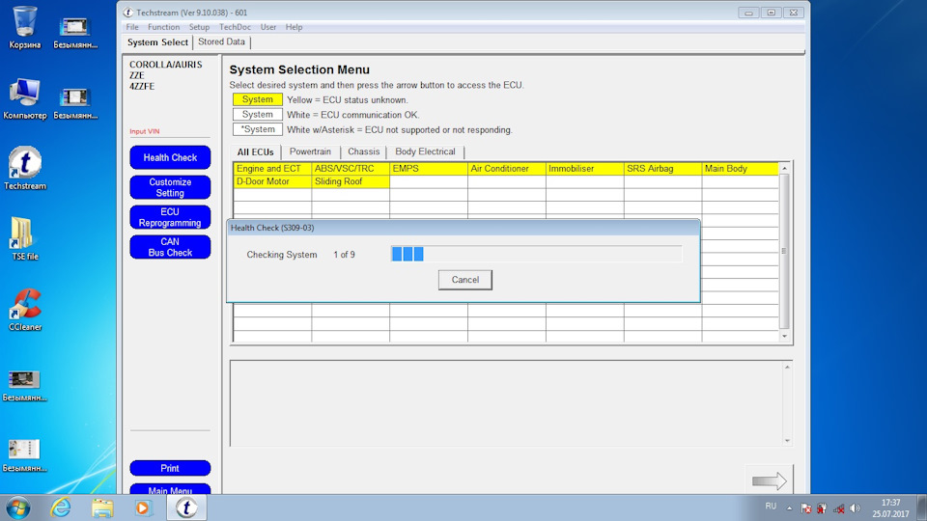Open the User menu
Image resolution: width=927 pixels, height=521 pixels.
coord(268,27)
